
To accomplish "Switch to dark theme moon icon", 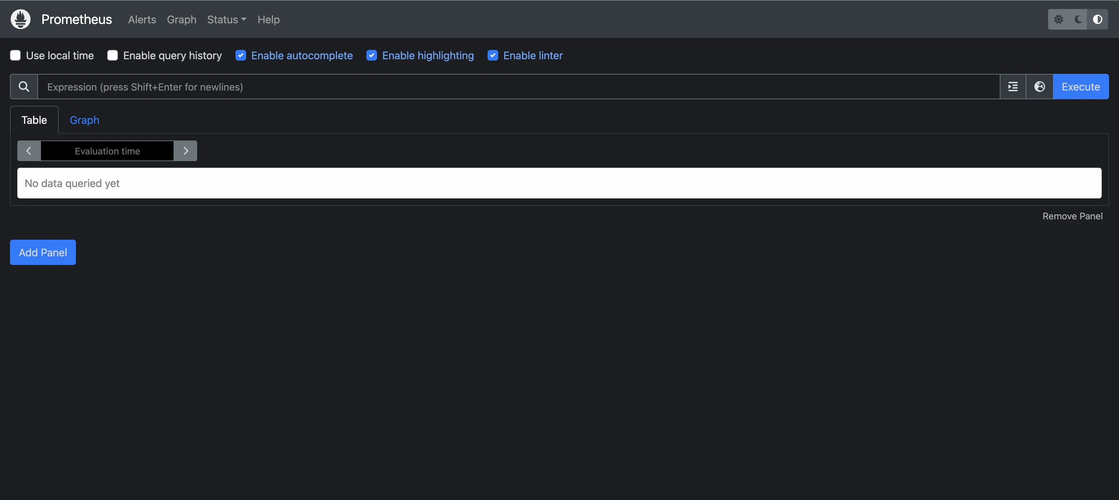I will [1078, 19].
